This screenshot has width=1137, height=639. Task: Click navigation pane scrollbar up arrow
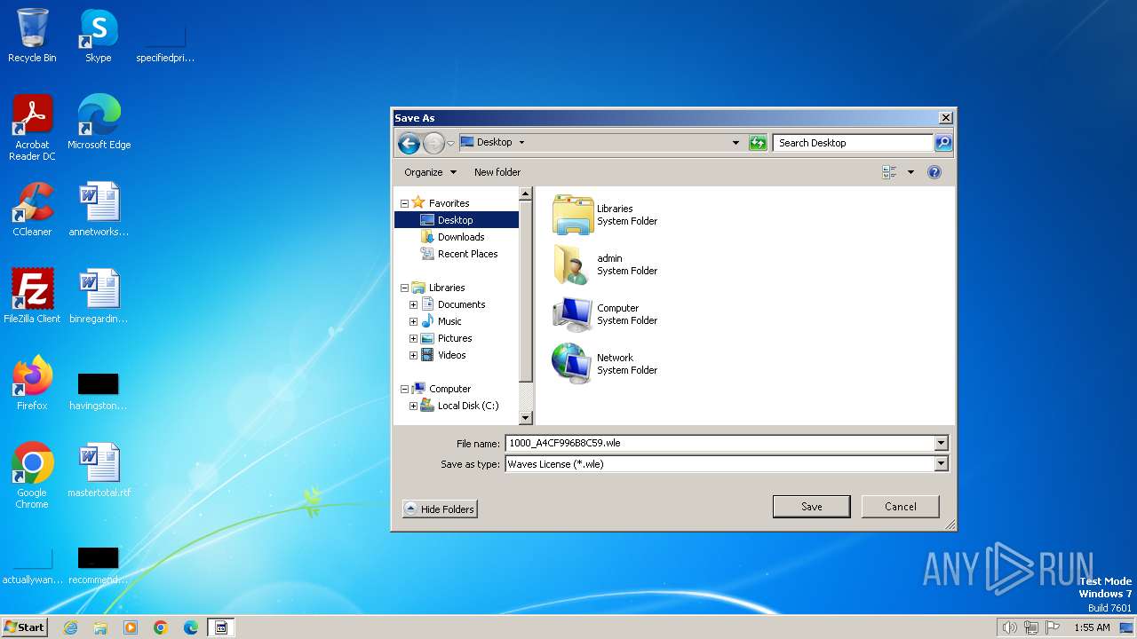coord(525,193)
